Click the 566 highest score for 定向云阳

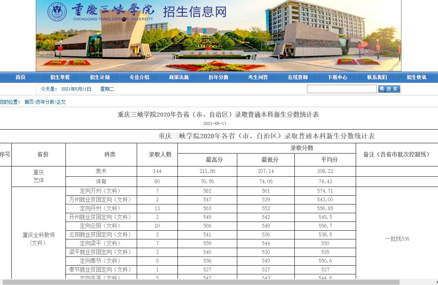(x=207, y=226)
